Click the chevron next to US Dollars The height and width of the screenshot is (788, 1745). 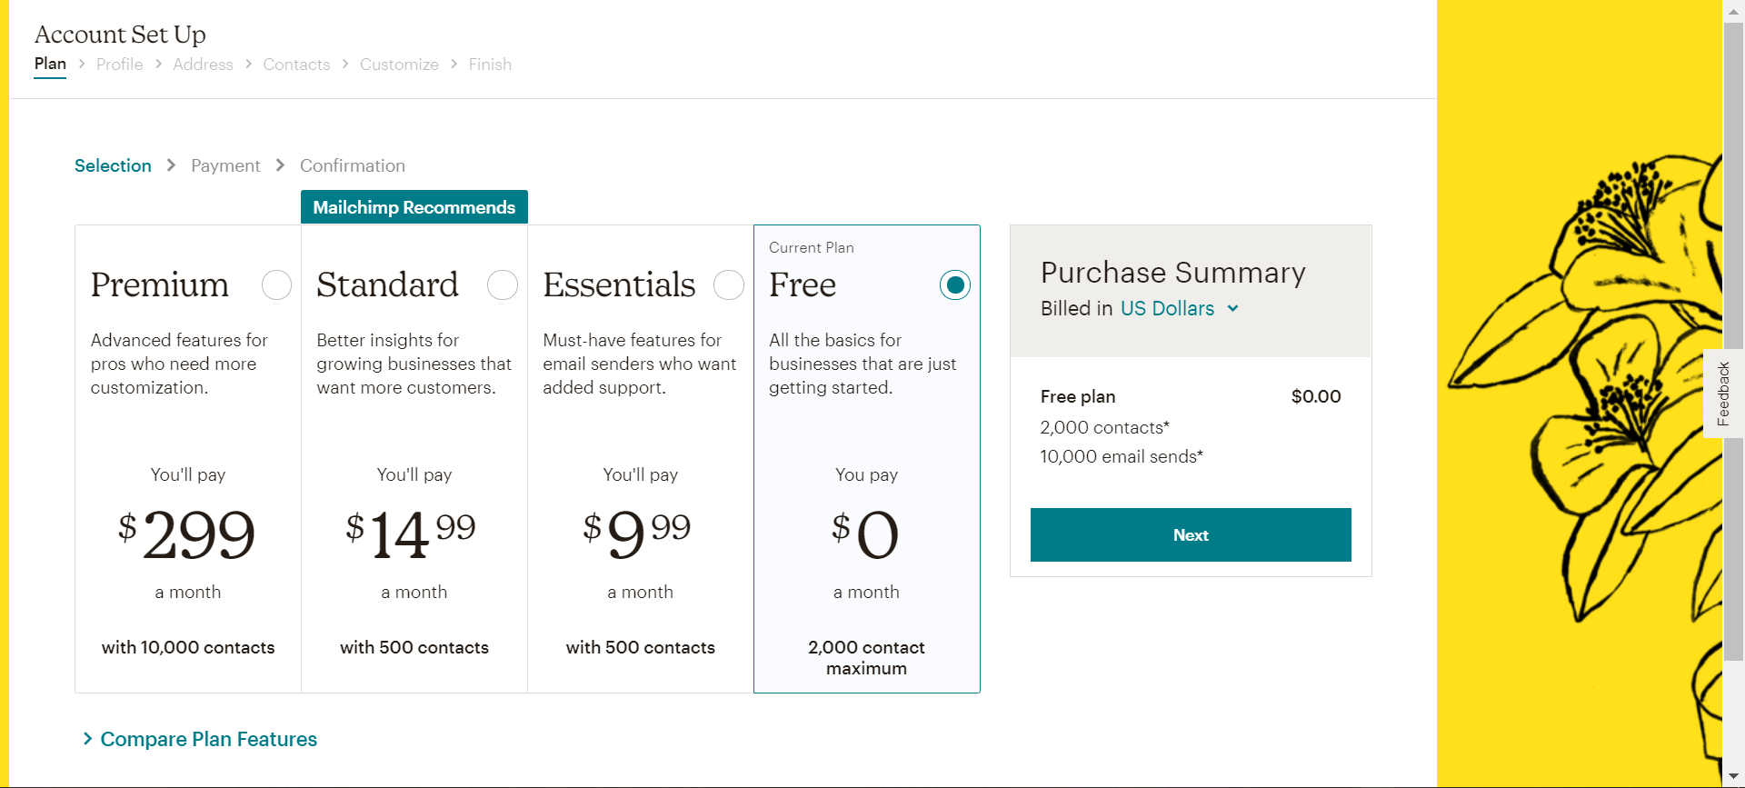point(1233,309)
